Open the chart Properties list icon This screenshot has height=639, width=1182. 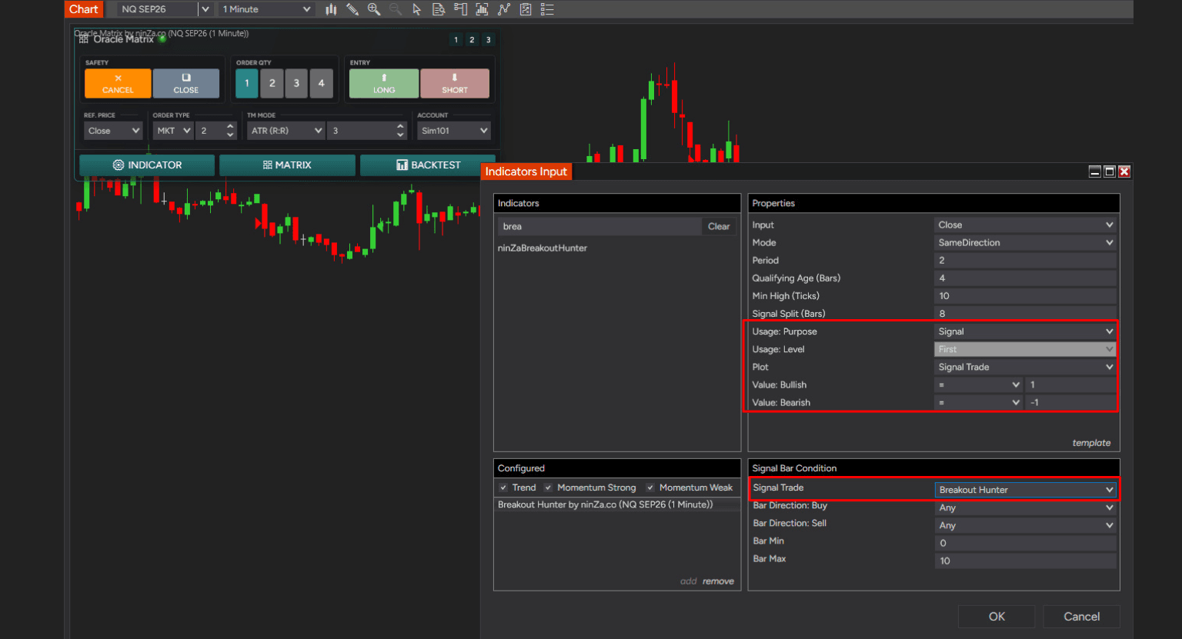pos(547,9)
